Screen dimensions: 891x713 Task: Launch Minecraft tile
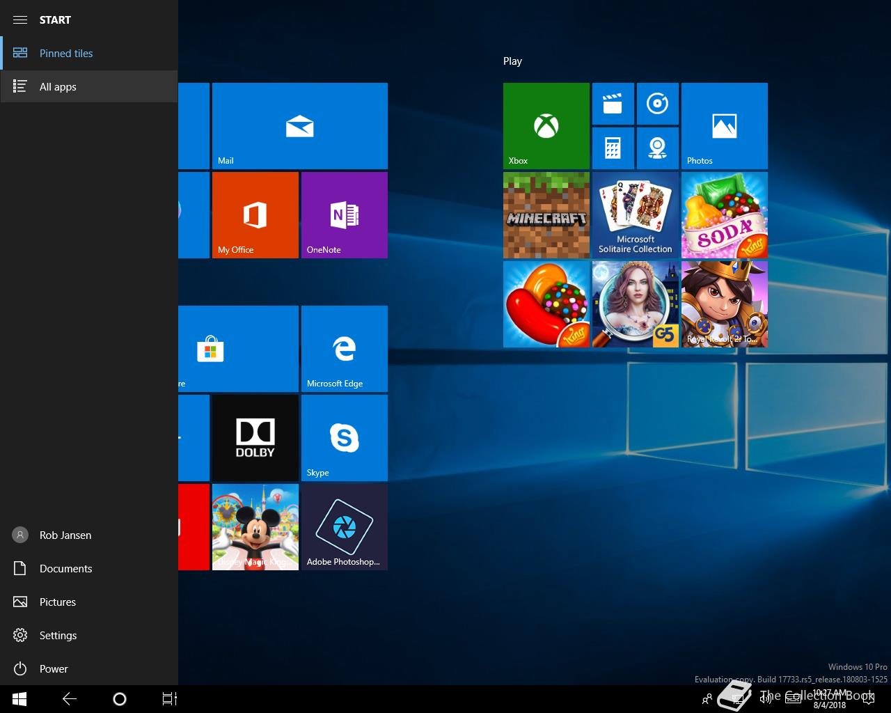(546, 215)
